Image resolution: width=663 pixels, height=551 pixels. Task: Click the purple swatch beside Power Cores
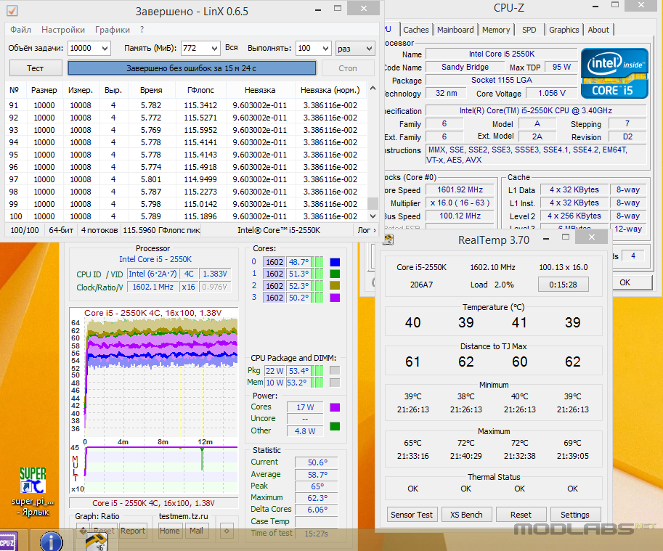335,407
